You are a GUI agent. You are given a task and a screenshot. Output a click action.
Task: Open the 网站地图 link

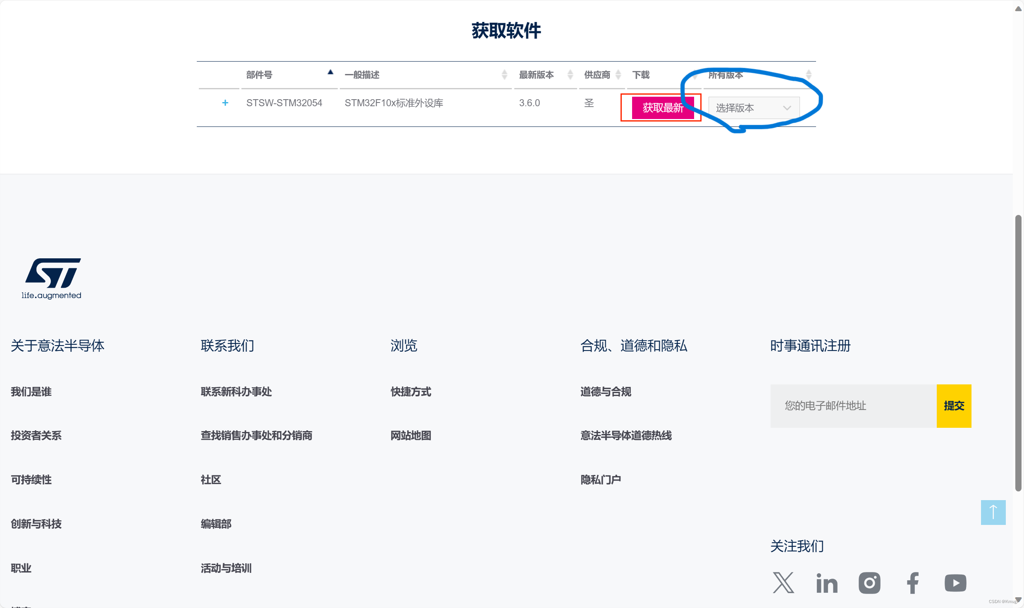click(411, 436)
